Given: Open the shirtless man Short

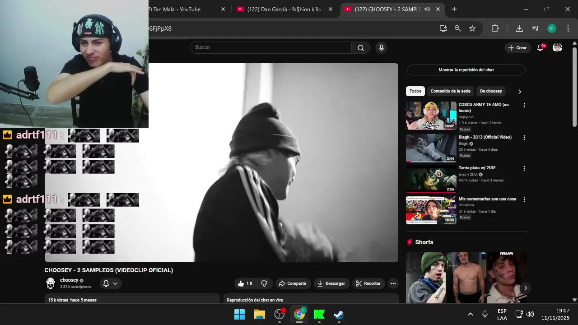Looking at the screenshot, I should 466,278.
